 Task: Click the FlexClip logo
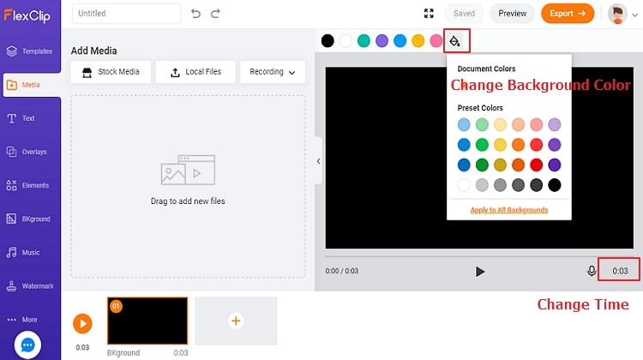point(27,15)
